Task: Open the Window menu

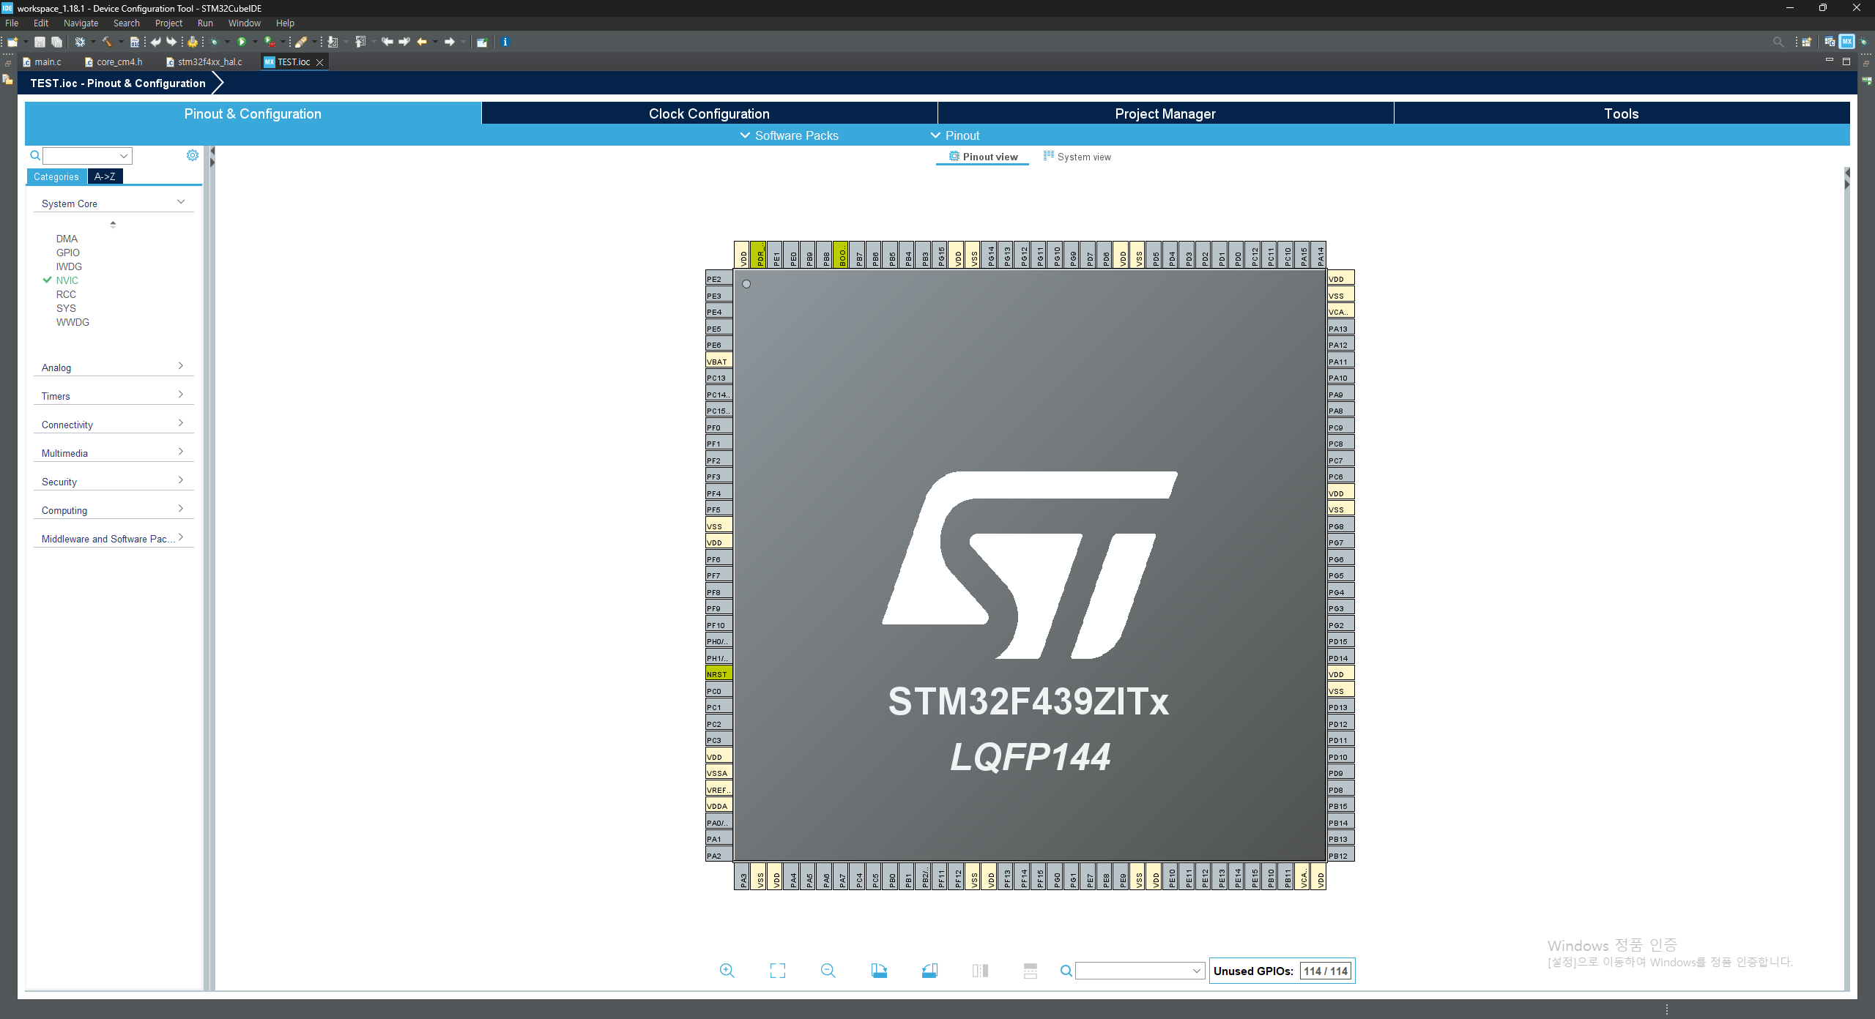Action: (x=244, y=23)
